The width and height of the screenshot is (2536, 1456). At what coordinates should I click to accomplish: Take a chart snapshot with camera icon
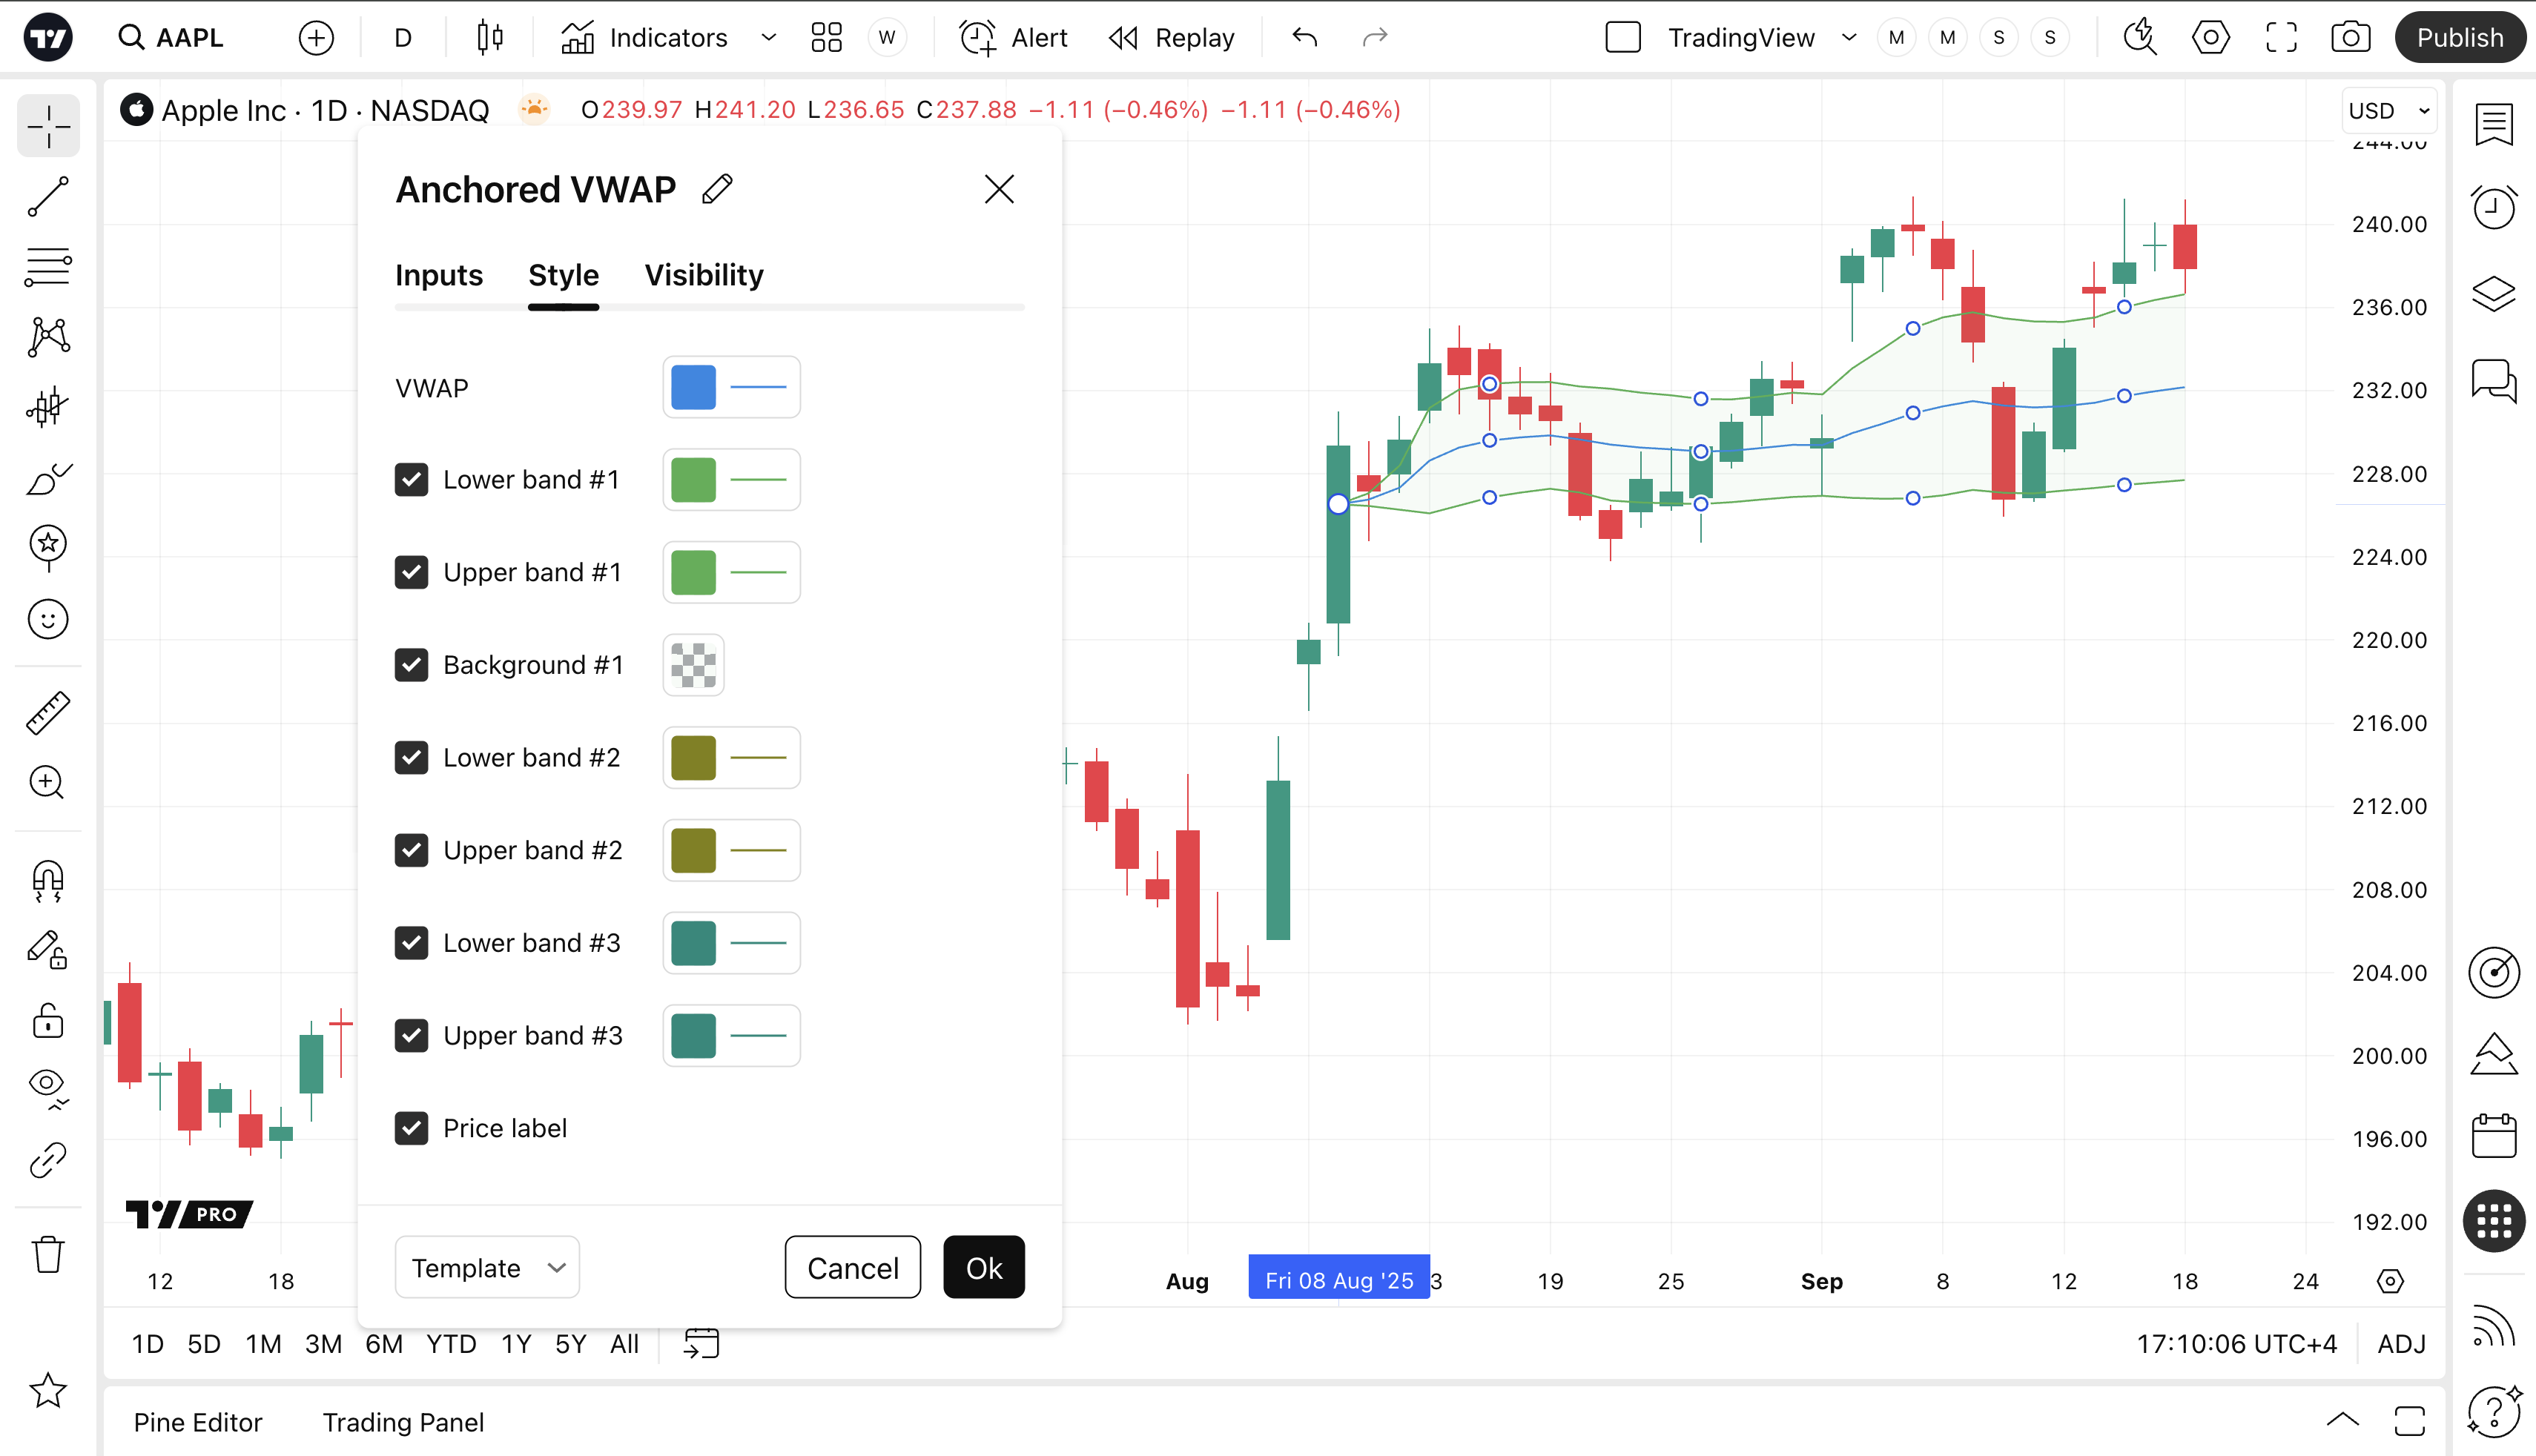tap(2350, 38)
